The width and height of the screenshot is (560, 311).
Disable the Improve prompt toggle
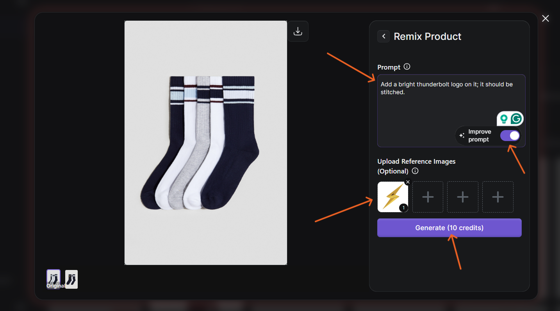click(x=510, y=136)
